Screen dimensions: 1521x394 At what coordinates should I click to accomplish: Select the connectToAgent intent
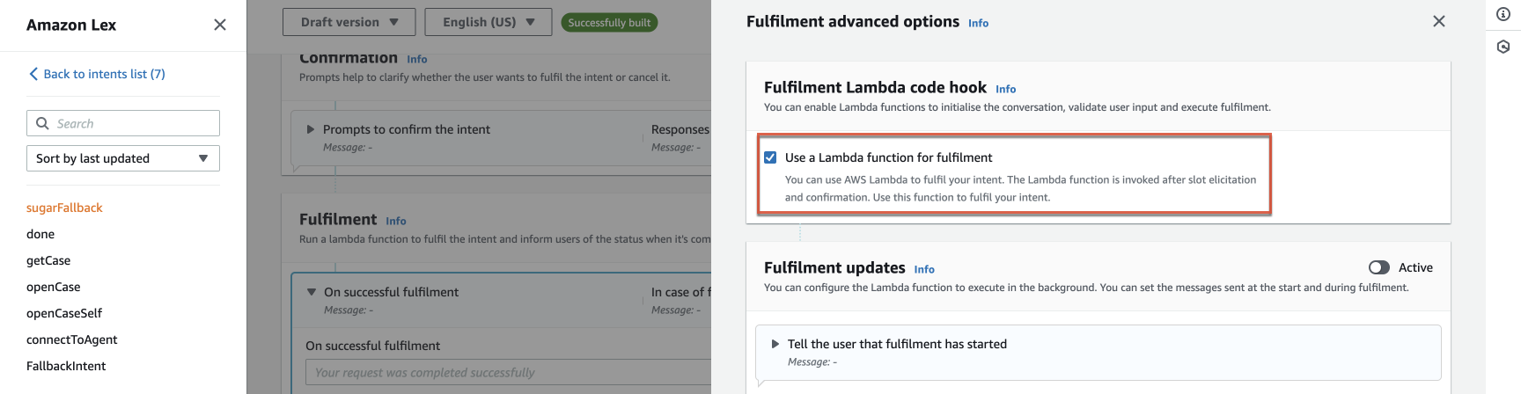(x=72, y=339)
